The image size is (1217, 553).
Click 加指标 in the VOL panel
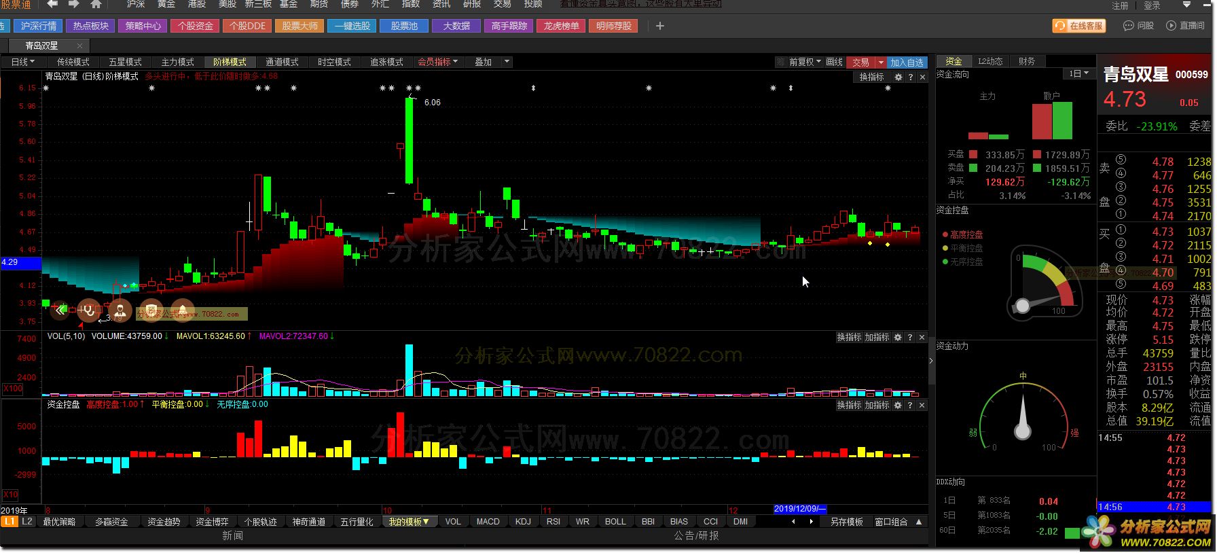tap(877, 337)
